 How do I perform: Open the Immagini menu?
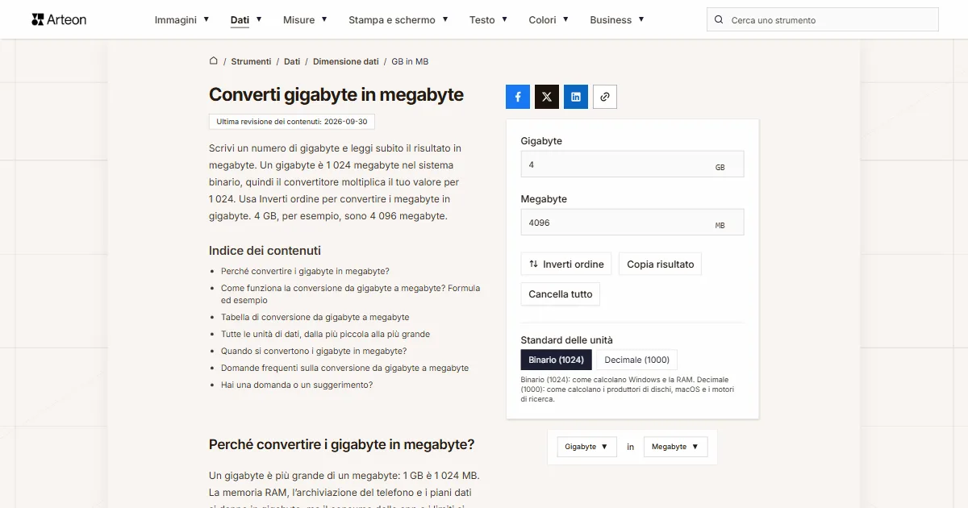coord(182,19)
